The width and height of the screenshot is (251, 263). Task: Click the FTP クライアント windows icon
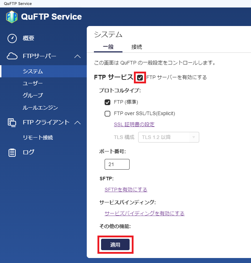[x=12, y=123]
